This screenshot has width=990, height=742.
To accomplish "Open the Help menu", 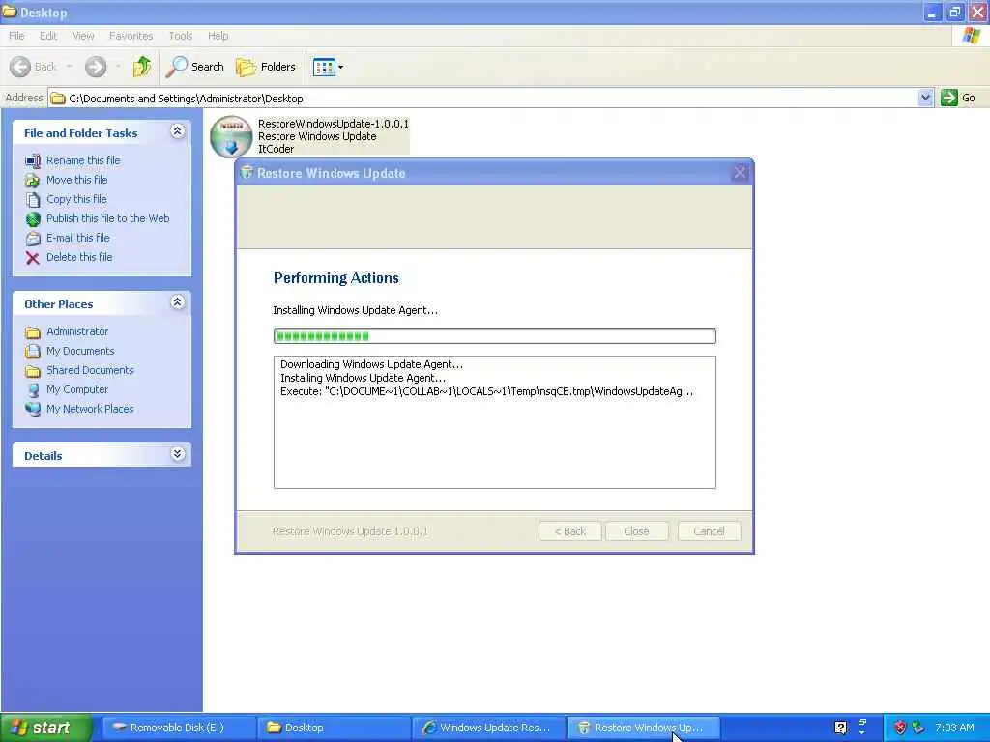I will pyautogui.click(x=218, y=36).
